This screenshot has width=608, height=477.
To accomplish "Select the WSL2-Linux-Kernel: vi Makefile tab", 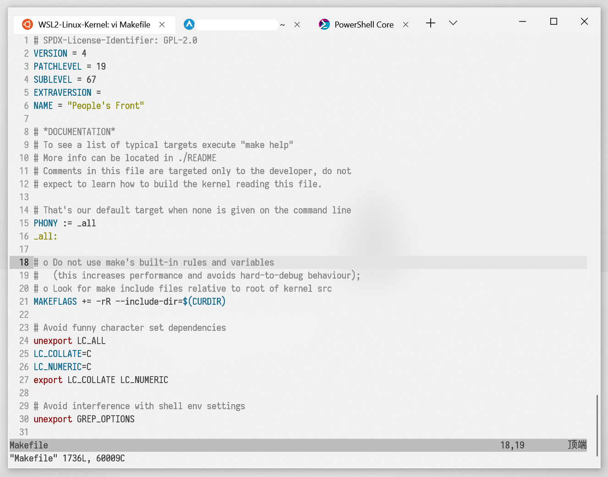I will [x=94, y=25].
